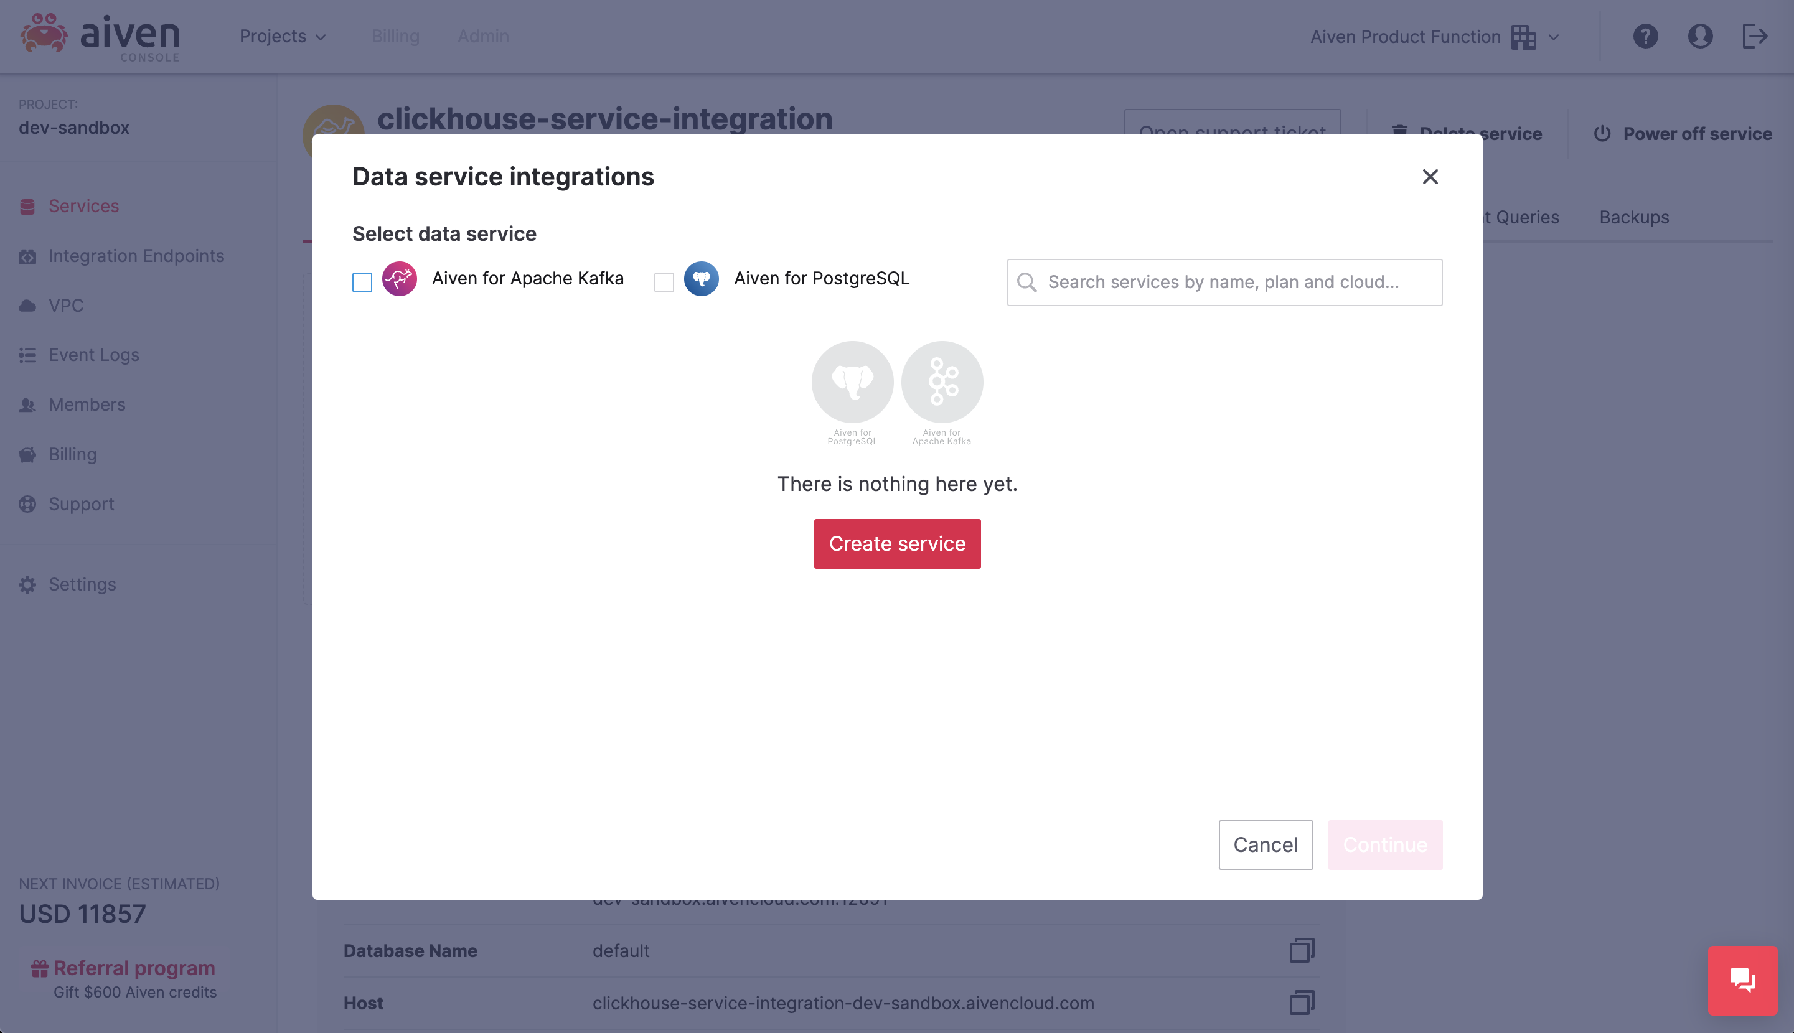Click the Support lifebuoy icon
Screen dimensions: 1794x1033
click(27, 505)
